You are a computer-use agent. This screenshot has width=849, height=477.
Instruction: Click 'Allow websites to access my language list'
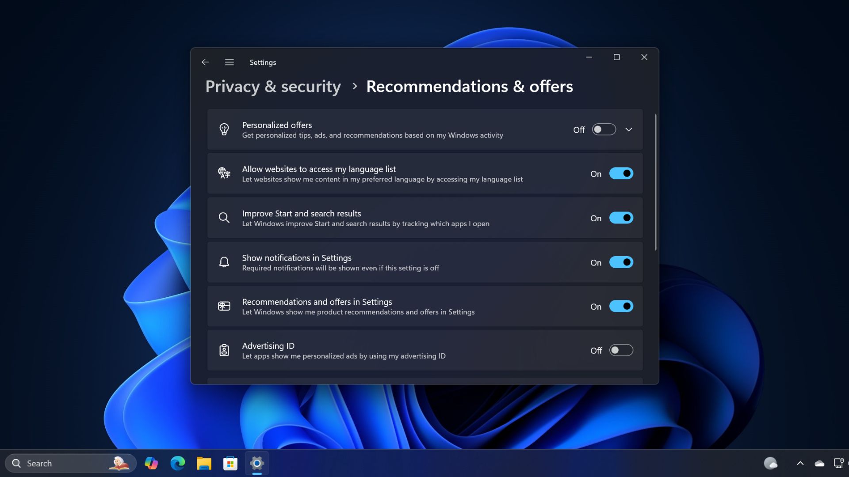pos(319,169)
